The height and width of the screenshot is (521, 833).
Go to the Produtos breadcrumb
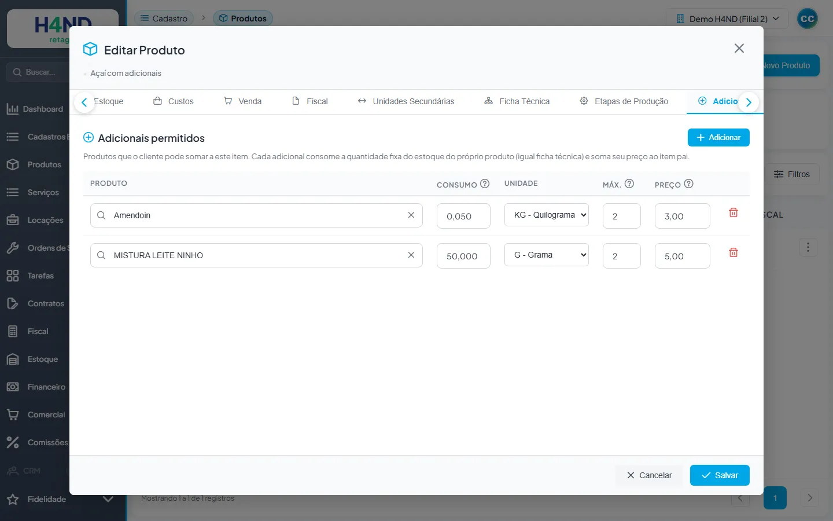(243, 19)
